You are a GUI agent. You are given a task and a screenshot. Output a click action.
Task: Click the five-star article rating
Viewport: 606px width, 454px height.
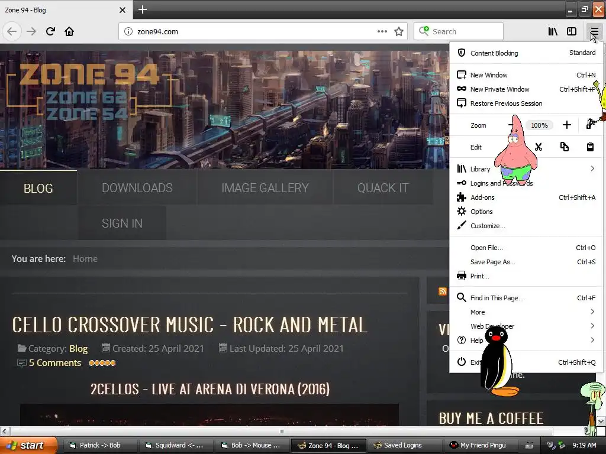102,363
